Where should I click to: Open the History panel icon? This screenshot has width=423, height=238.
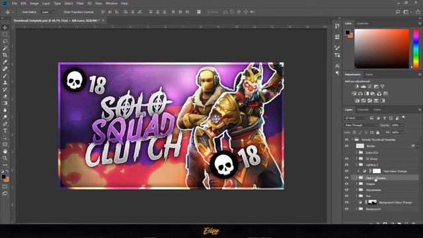[337, 26]
